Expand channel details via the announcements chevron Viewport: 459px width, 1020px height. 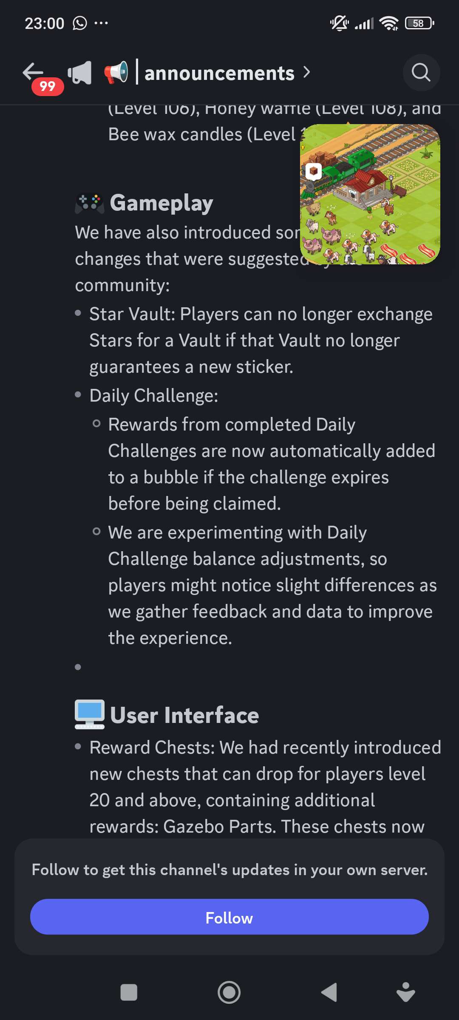pyautogui.click(x=307, y=73)
